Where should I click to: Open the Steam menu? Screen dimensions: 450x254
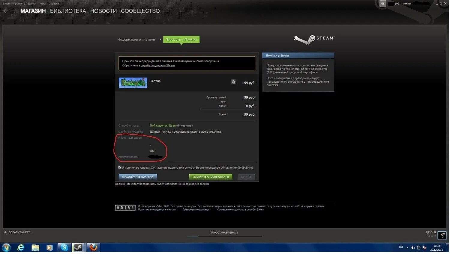pyautogui.click(x=7, y=4)
